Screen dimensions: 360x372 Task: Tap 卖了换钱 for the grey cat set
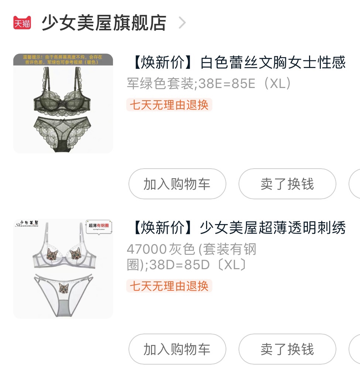tap(287, 349)
